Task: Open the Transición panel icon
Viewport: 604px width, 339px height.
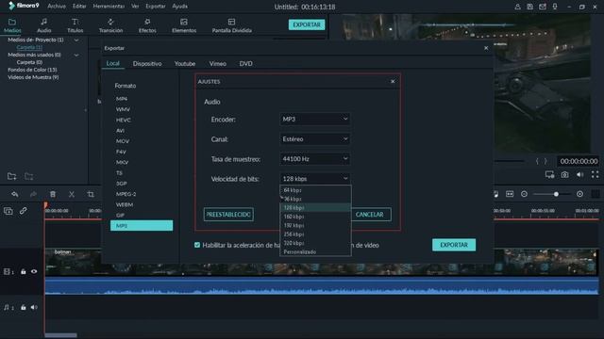Action: 110,22
